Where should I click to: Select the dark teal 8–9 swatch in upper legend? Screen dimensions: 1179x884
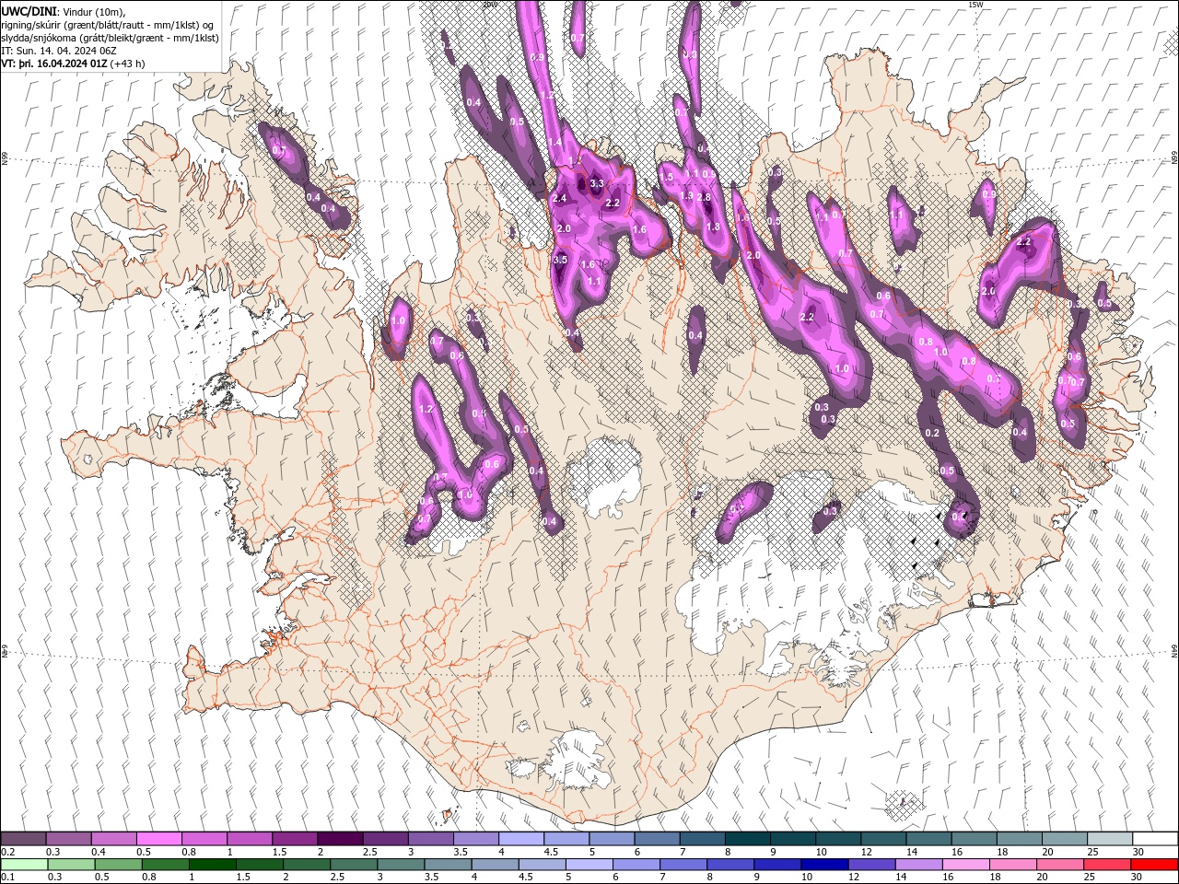click(748, 839)
